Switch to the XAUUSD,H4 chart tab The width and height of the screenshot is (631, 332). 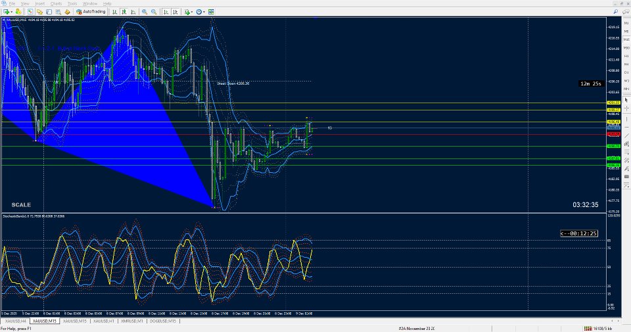pyautogui.click(x=16, y=321)
